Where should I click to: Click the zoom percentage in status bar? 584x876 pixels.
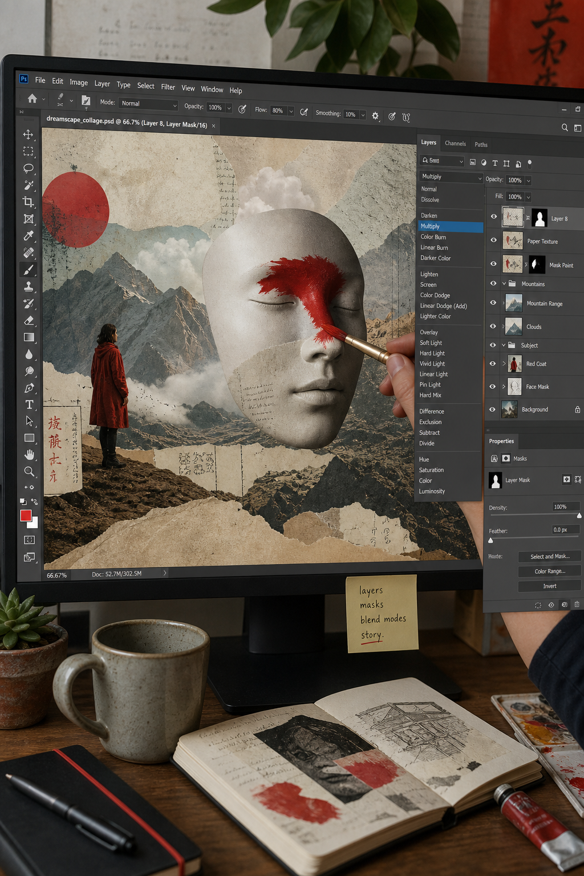pyautogui.click(x=56, y=575)
